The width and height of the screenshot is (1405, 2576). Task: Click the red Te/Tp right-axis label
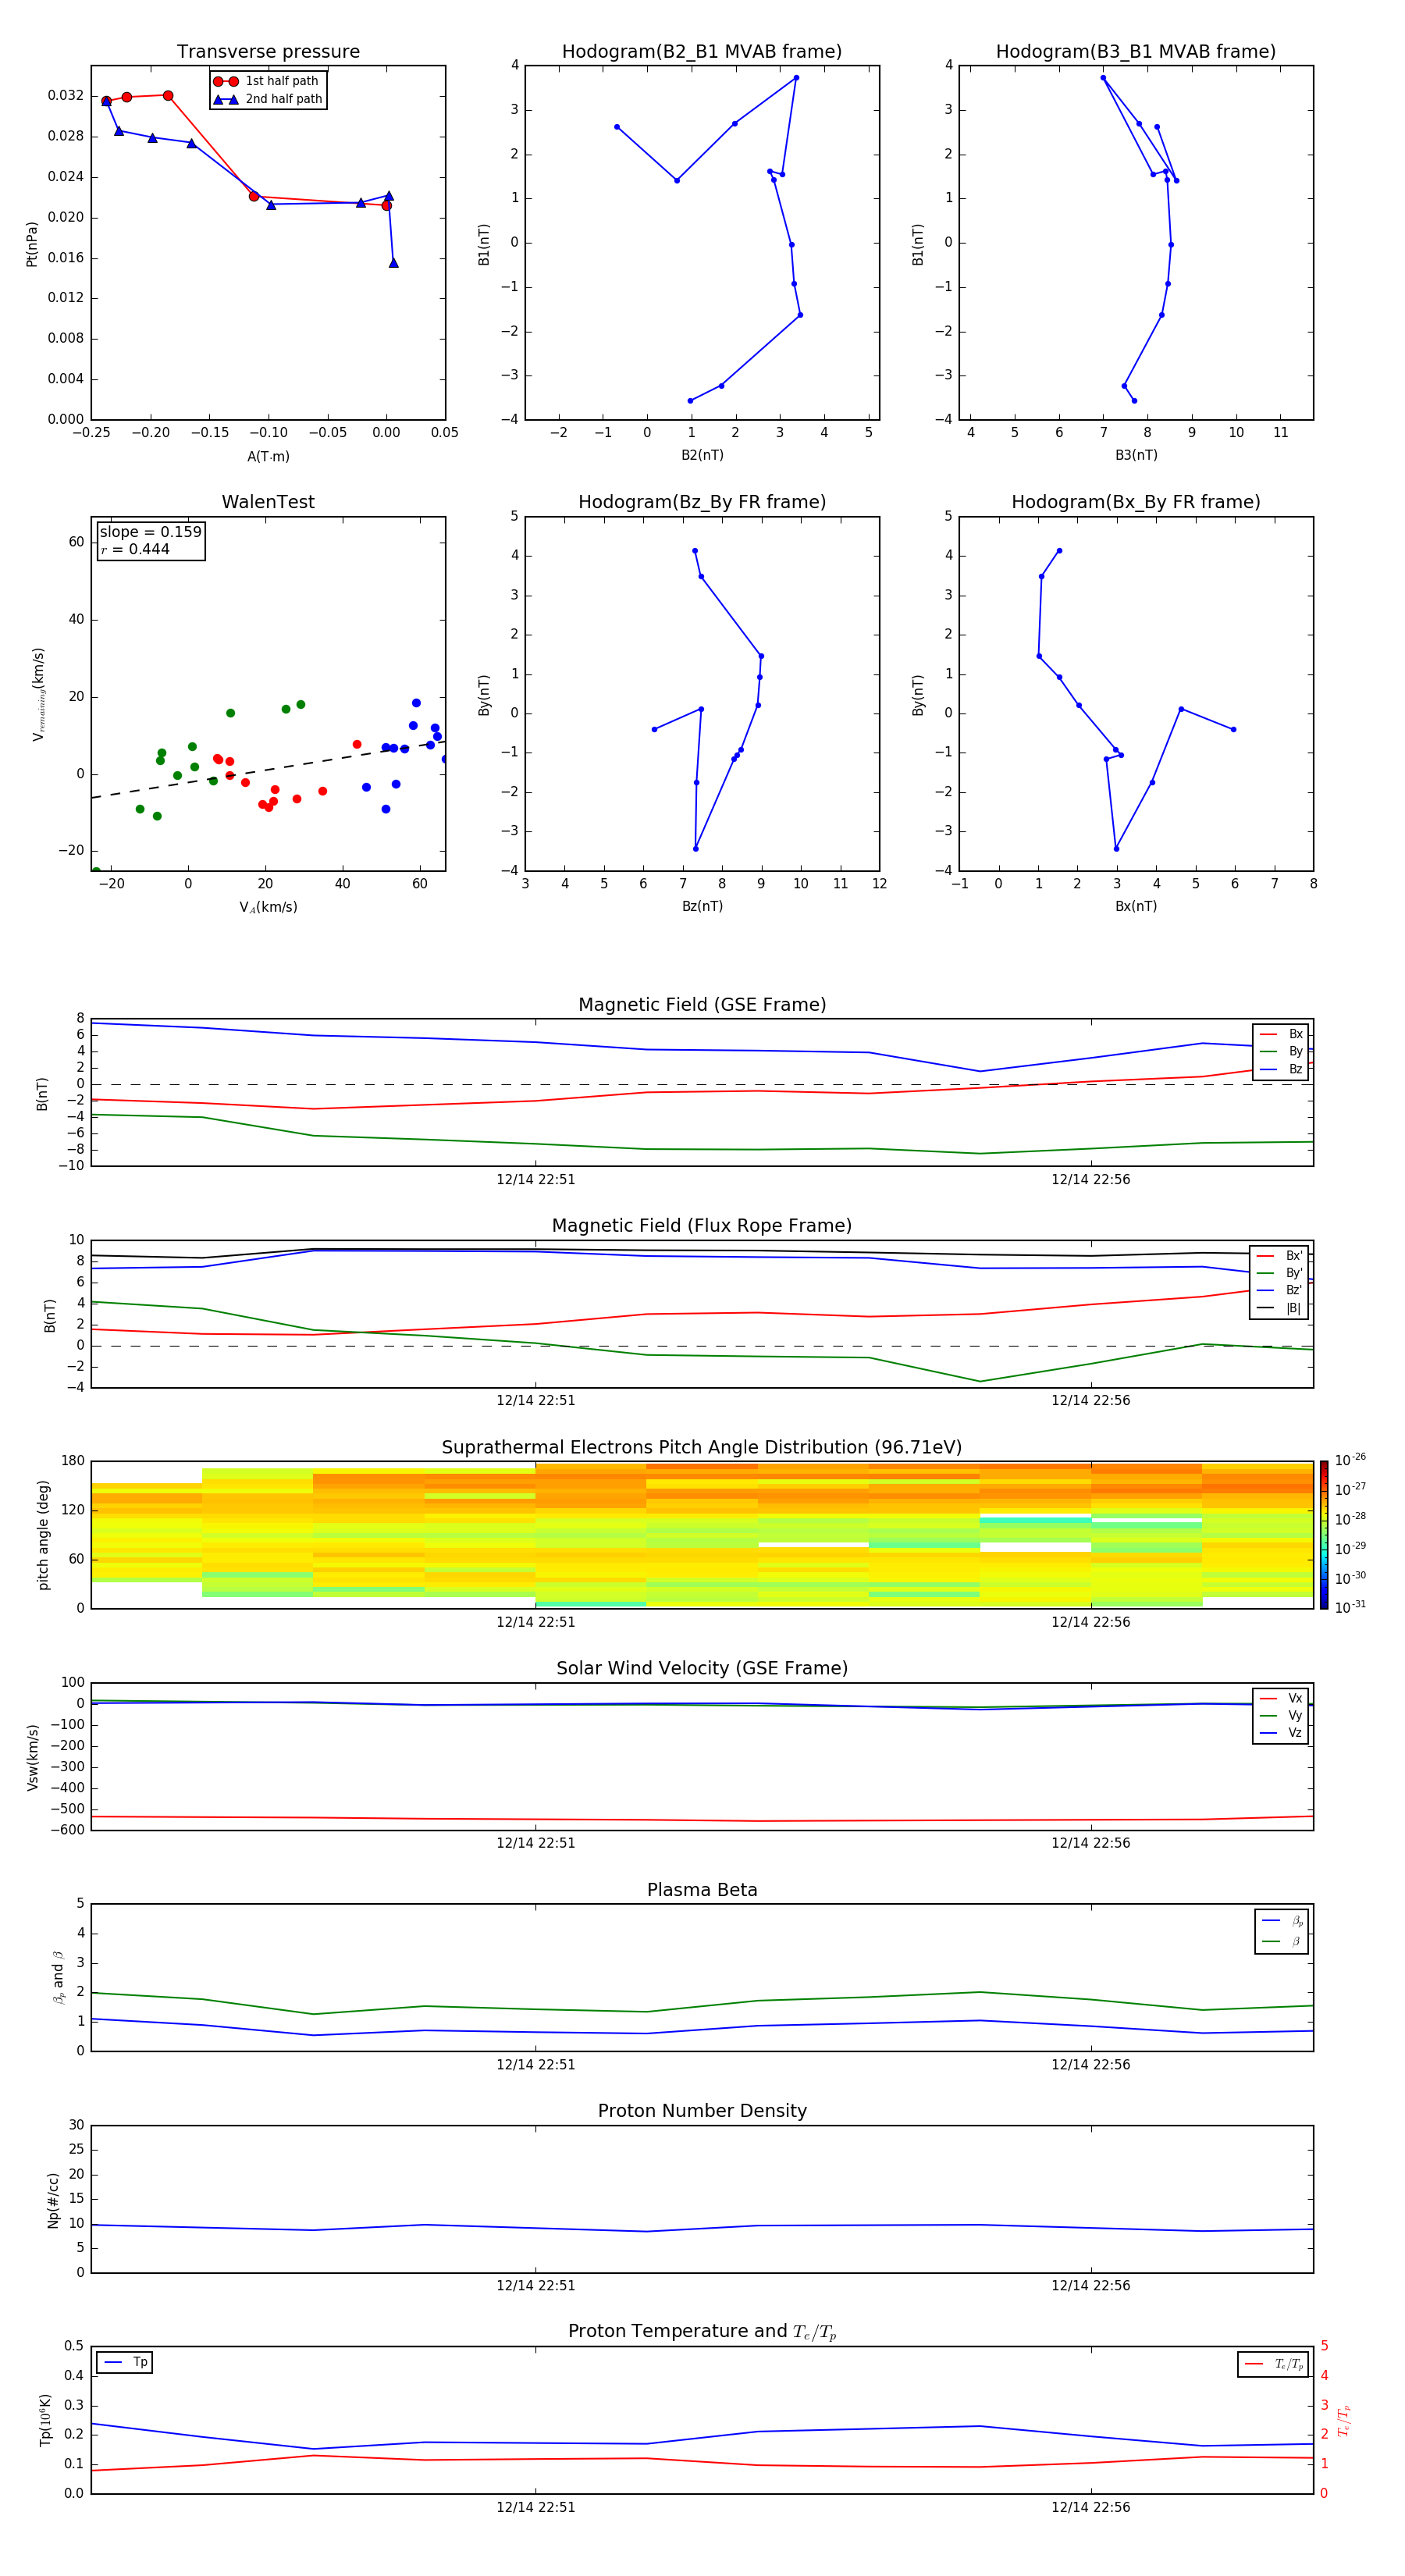click(1343, 2420)
